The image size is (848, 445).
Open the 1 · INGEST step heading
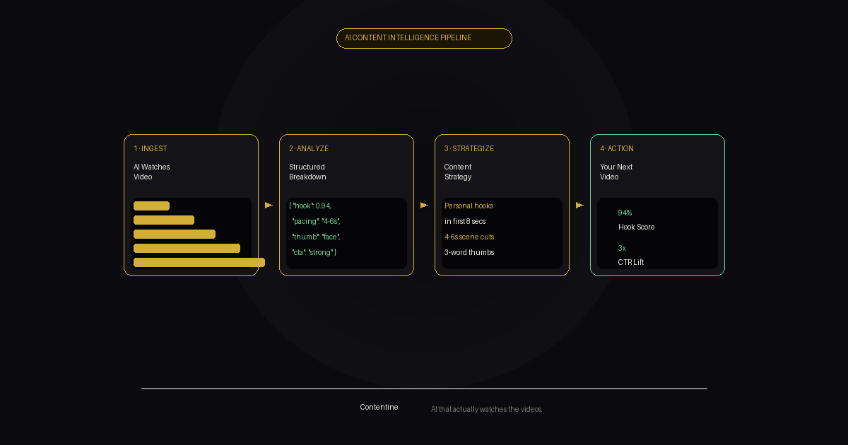pyautogui.click(x=151, y=149)
